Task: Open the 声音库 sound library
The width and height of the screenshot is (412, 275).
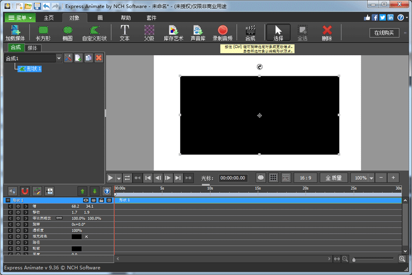Action: coord(198,33)
